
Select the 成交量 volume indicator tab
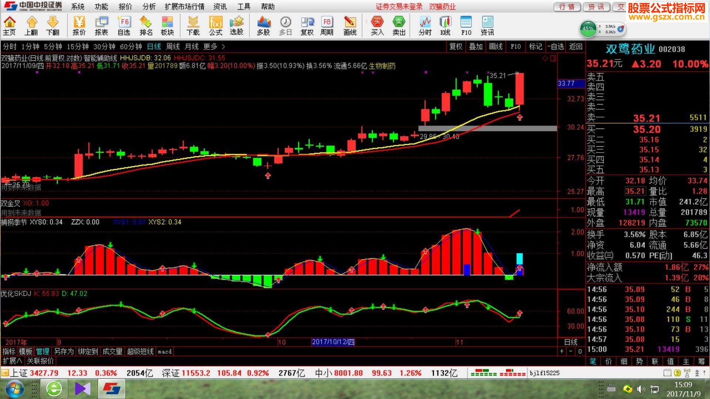tap(112, 351)
